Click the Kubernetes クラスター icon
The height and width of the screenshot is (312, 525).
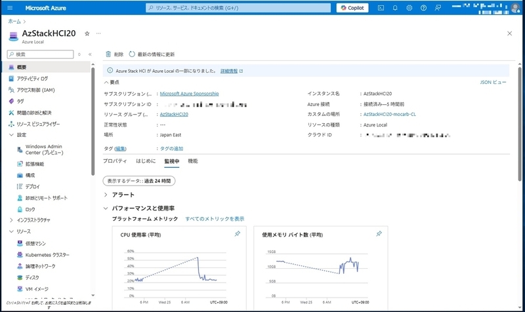point(20,255)
